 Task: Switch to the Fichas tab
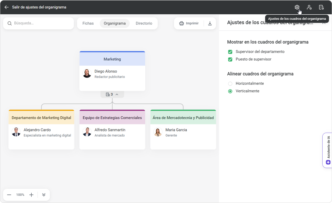(88, 23)
